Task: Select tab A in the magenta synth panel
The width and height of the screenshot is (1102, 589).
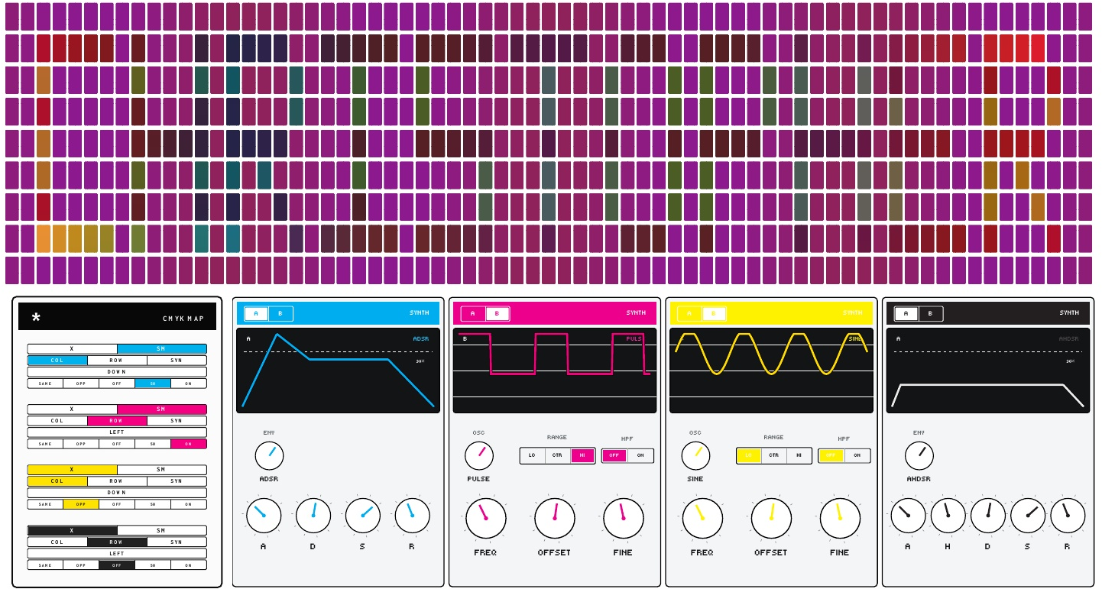Action: (473, 313)
